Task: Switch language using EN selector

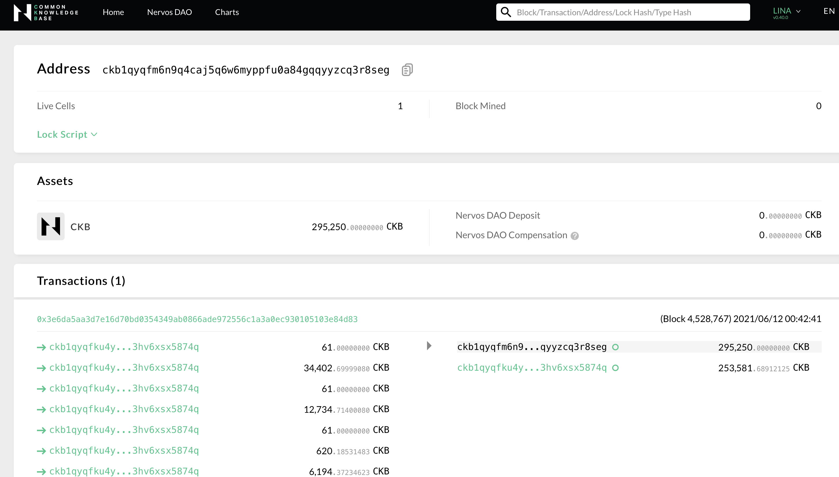Action: [x=829, y=11]
